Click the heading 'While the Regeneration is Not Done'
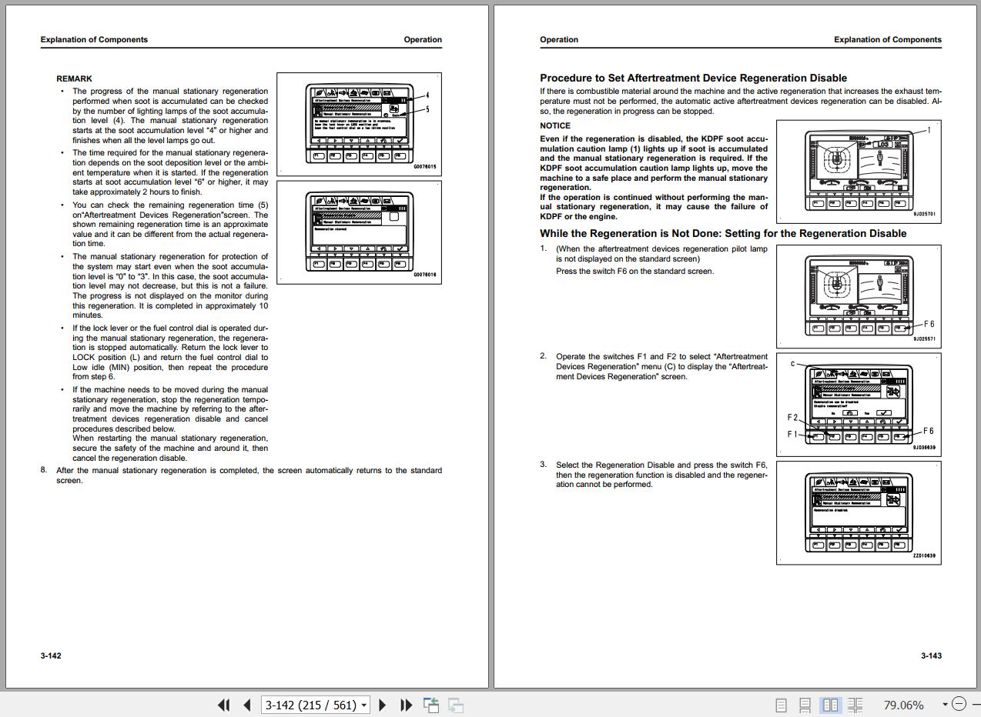This screenshot has height=717, width=981. (628, 233)
